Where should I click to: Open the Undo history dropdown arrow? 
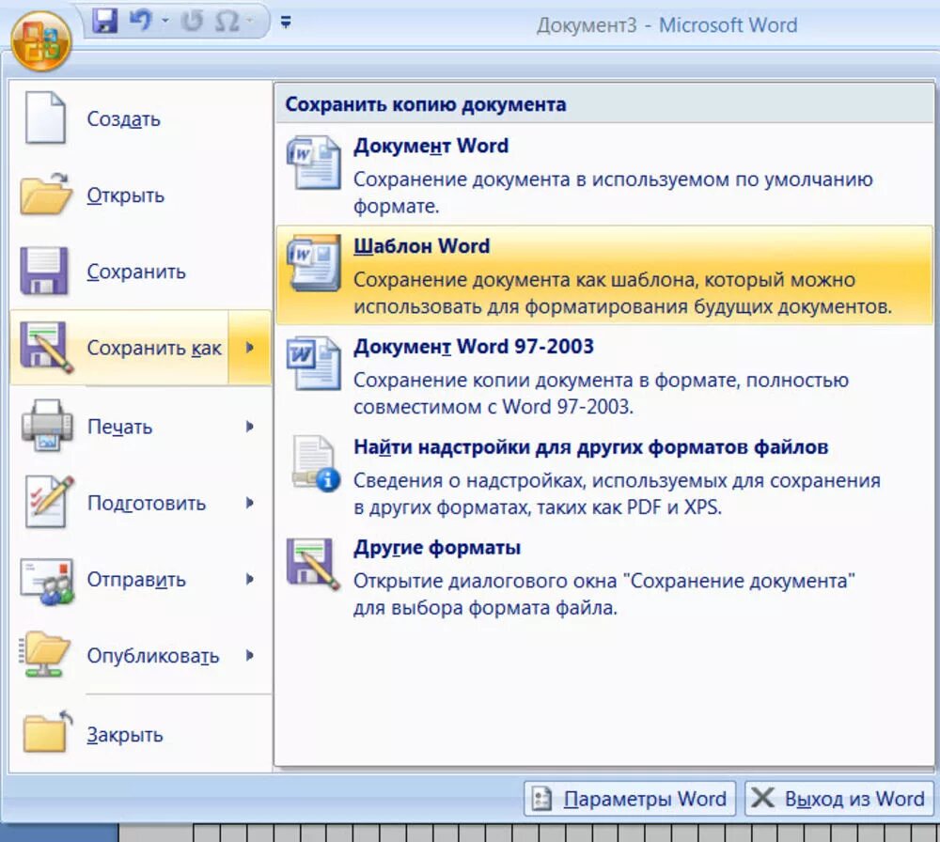[165, 23]
